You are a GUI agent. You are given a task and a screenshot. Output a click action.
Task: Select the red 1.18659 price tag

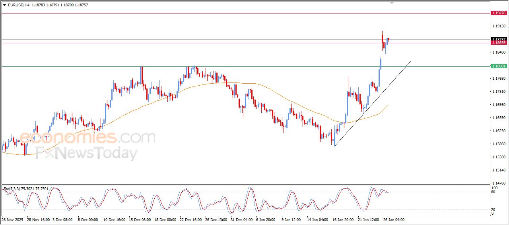pyautogui.click(x=499, y=42)
